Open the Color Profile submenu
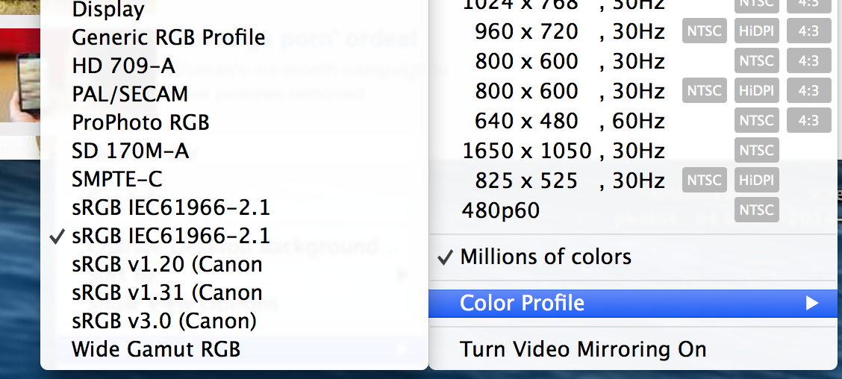This screenshot has height=379, width=842. click(x=523, y=303)
